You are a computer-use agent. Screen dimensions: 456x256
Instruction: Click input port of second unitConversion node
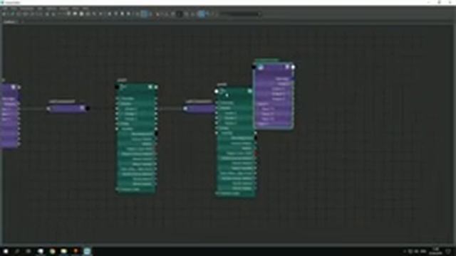(185, 109)
